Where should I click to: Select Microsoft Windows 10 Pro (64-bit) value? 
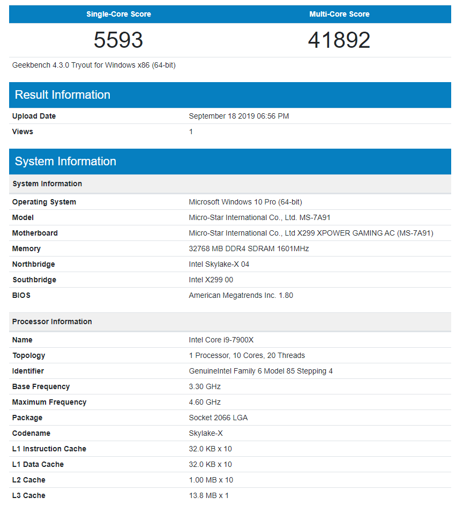[x=245, y=202]
